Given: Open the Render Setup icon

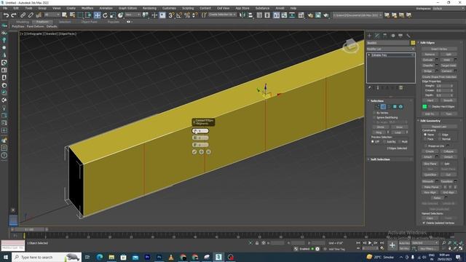Looking at the screenshot, I should click(x=310, y=15).
